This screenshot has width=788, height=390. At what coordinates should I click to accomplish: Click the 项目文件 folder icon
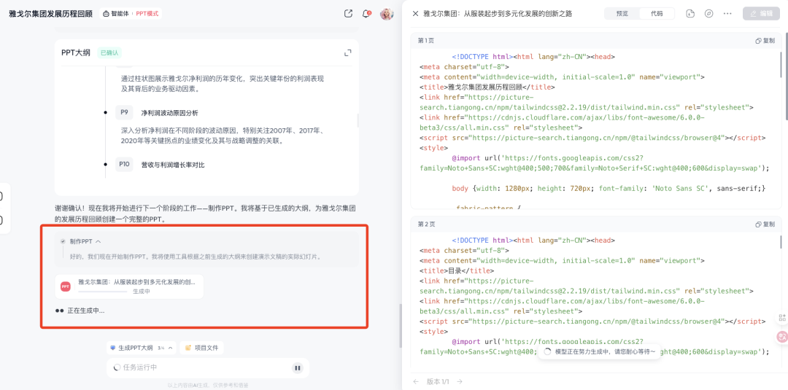point(188,347)
